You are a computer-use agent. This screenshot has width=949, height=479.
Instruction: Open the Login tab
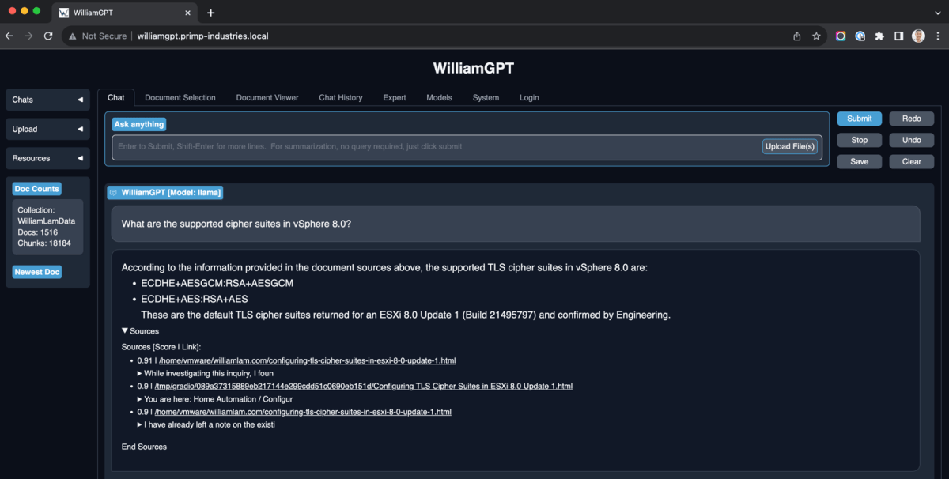pos(529,97)
